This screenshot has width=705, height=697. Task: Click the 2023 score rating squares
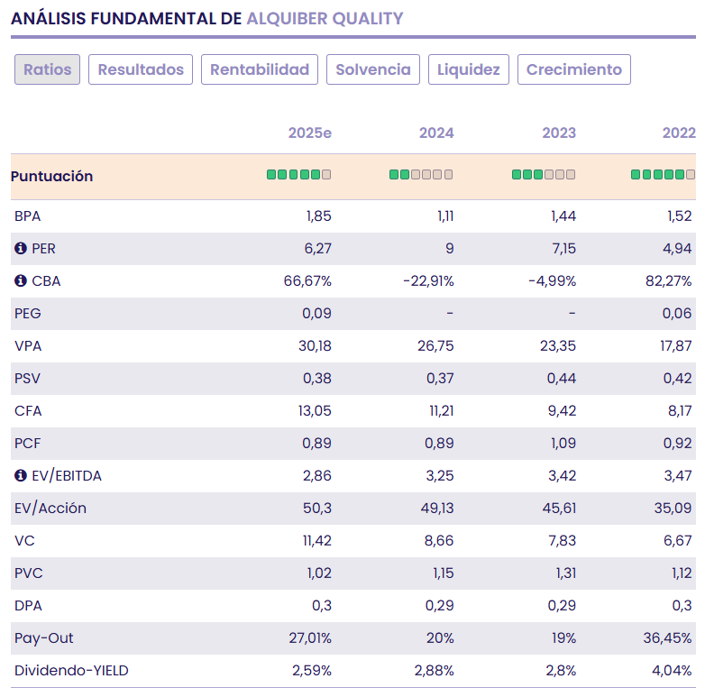[544, 175]
